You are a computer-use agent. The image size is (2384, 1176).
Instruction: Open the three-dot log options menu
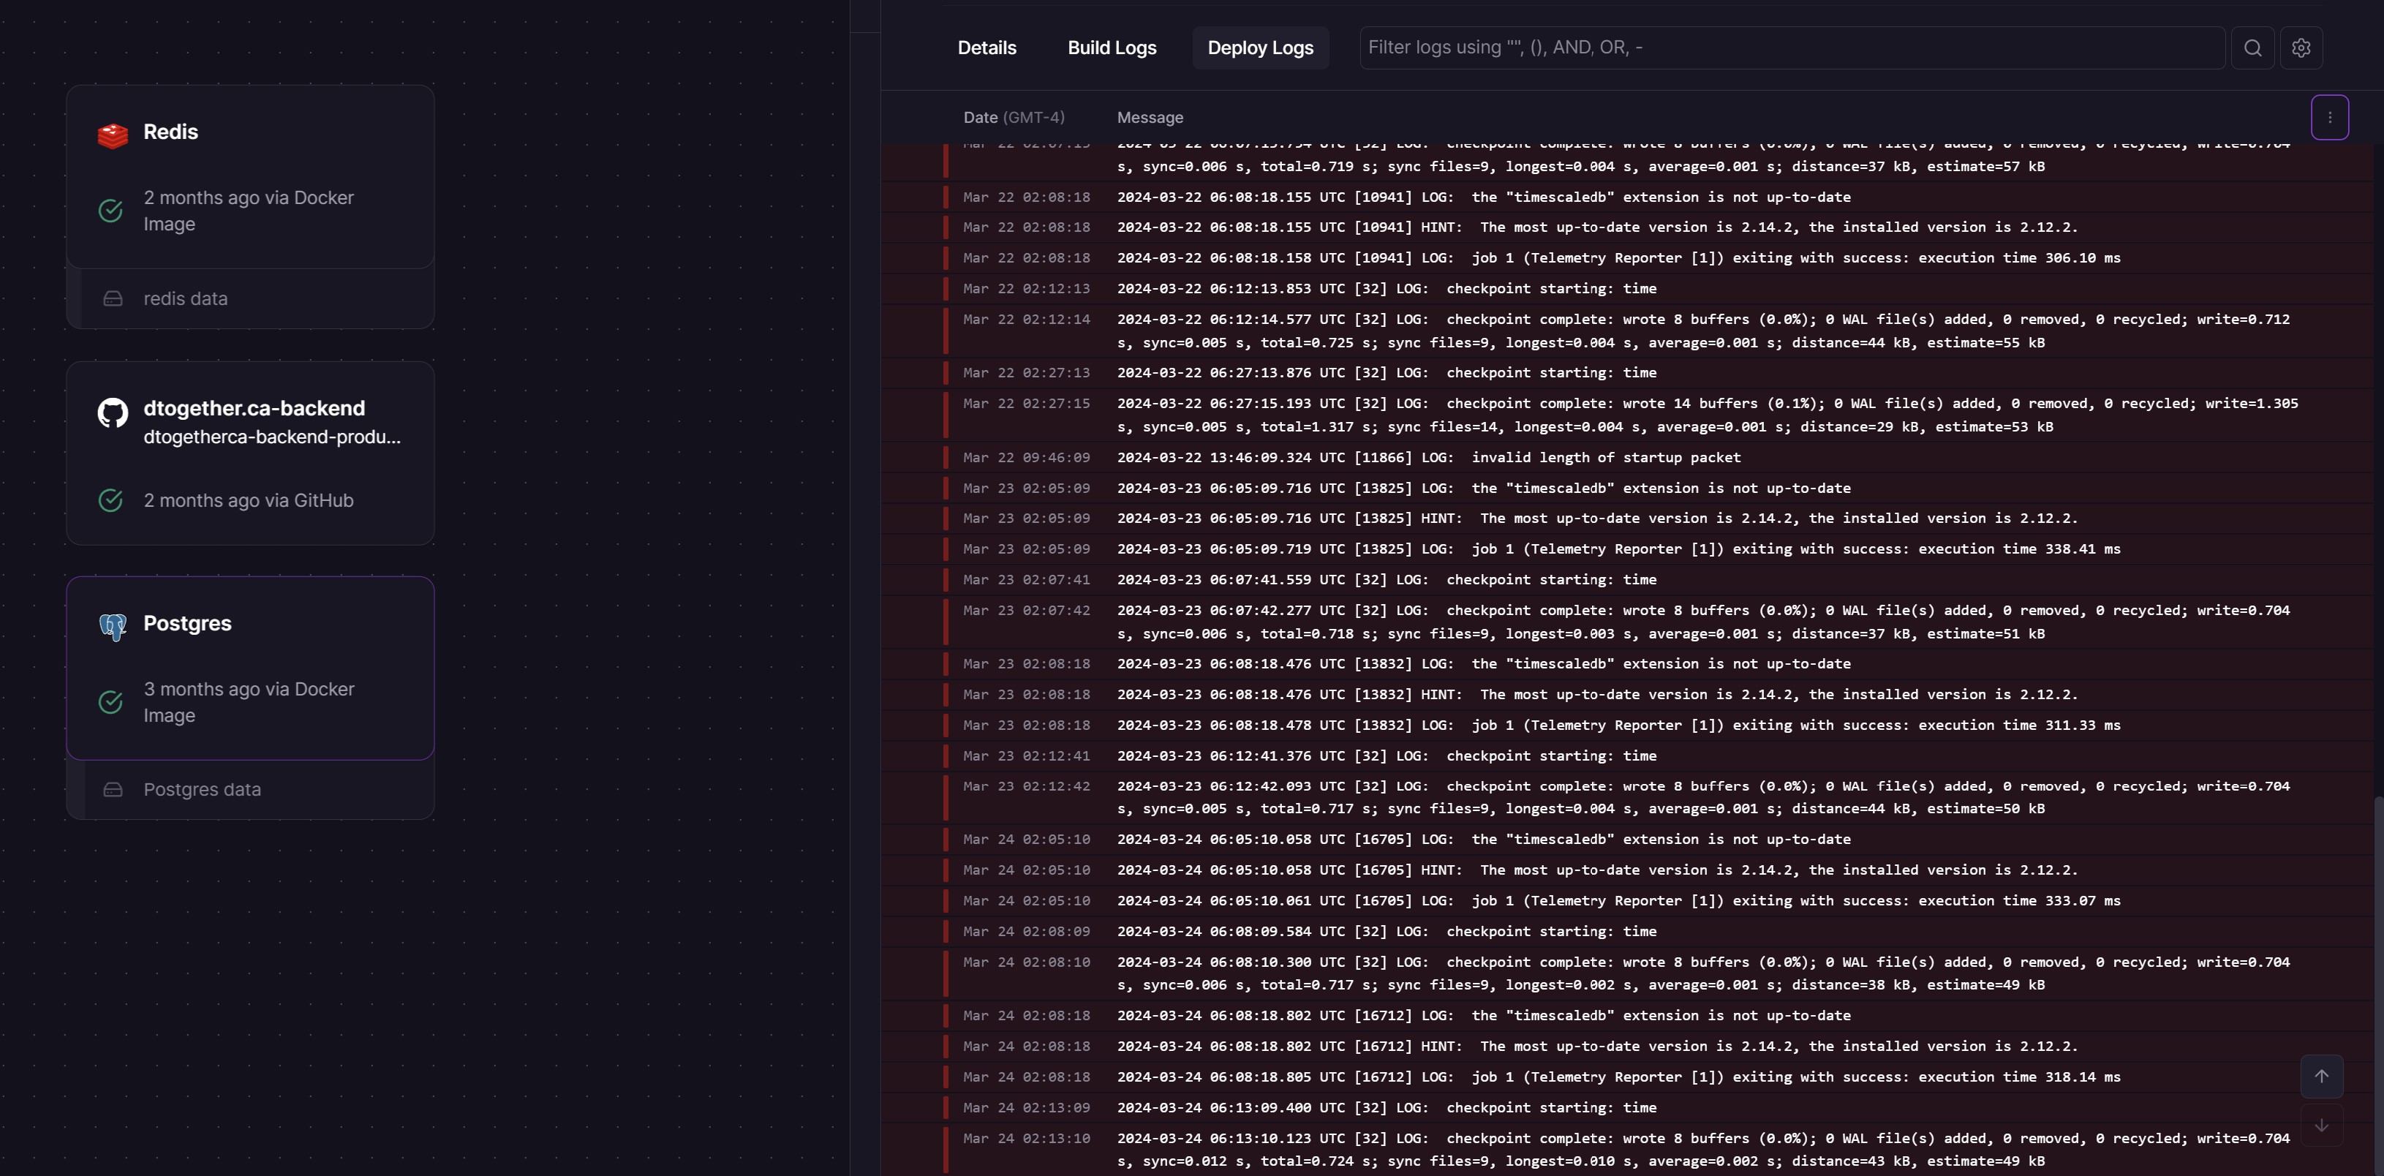point(2329,118)
